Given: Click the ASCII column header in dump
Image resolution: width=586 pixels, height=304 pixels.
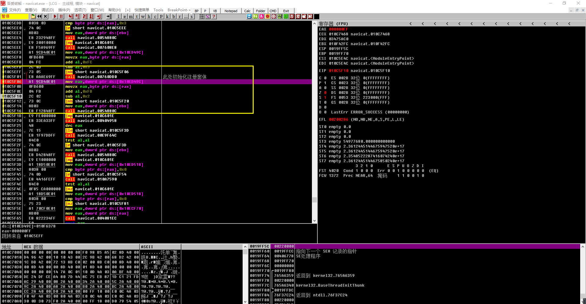Looking at the screenshot, I should [160, 247].
